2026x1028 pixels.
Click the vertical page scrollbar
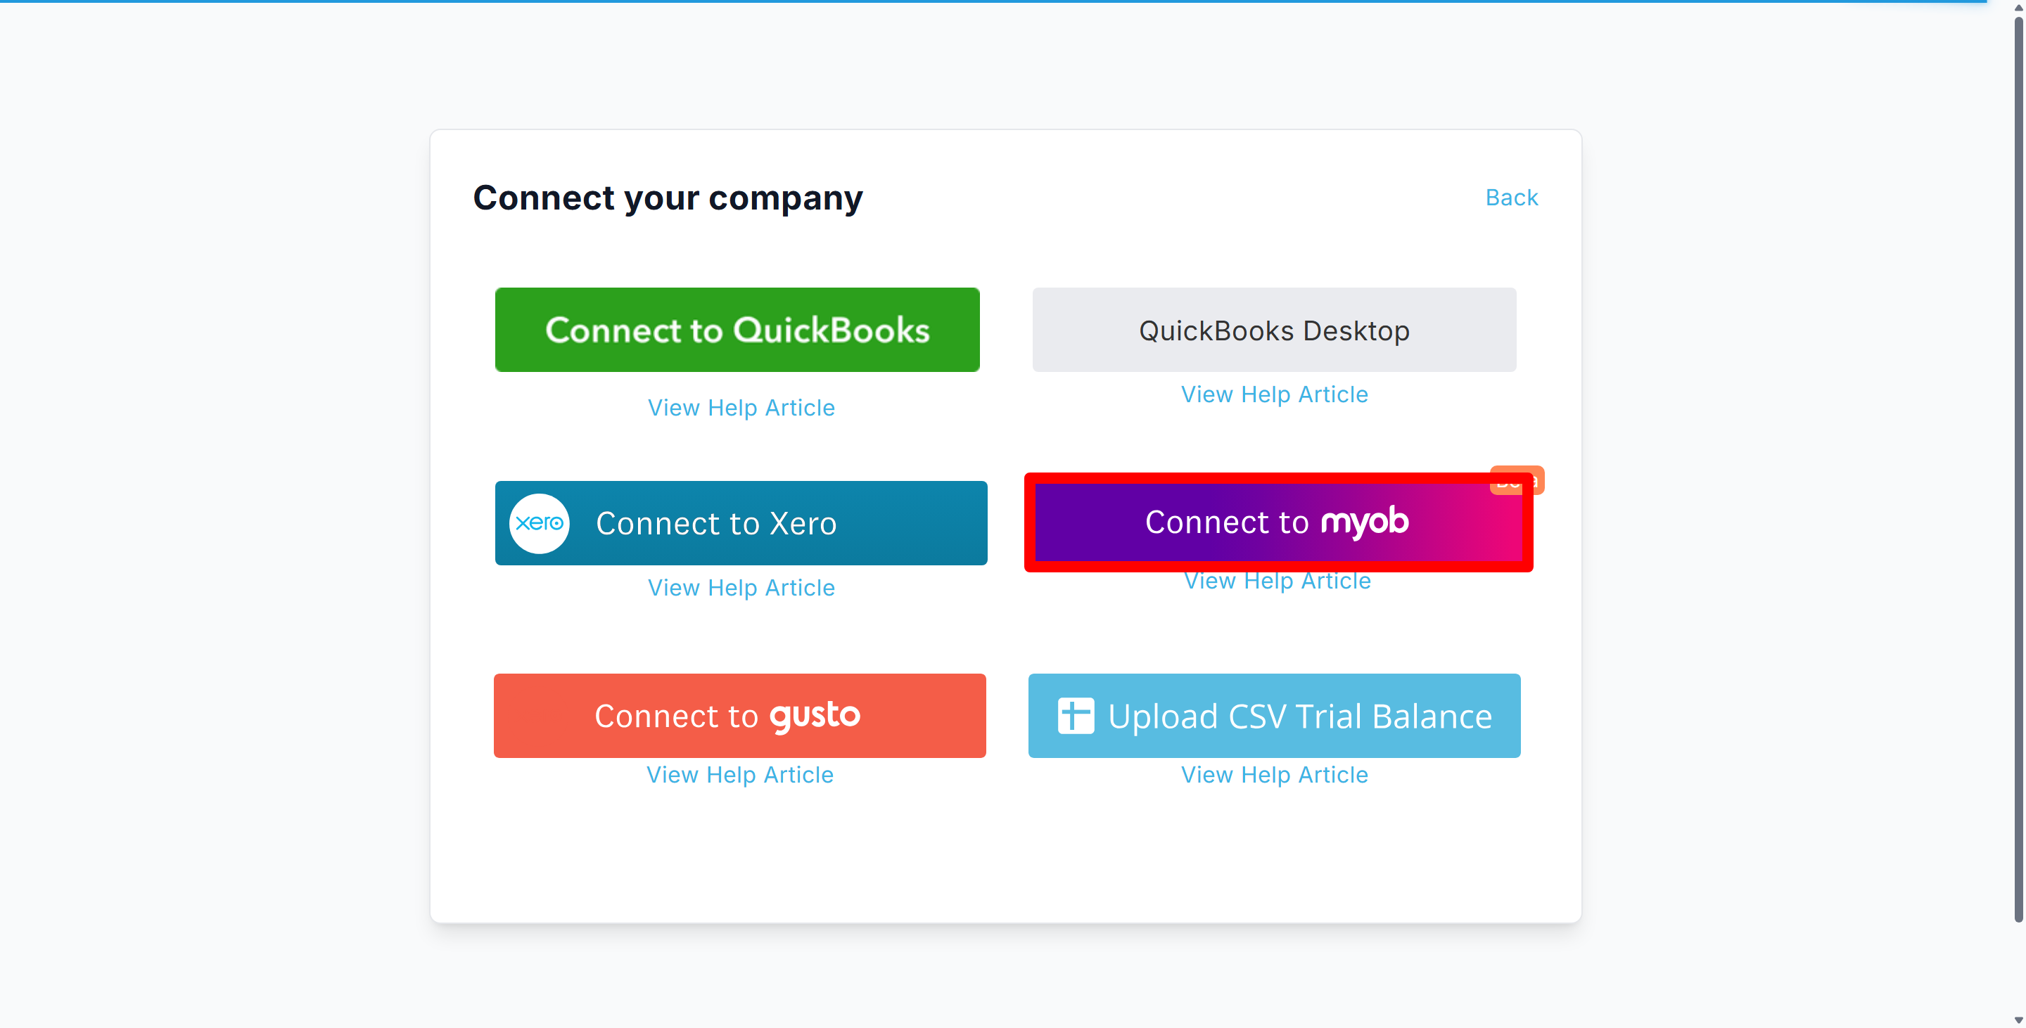click(2018, 472)
